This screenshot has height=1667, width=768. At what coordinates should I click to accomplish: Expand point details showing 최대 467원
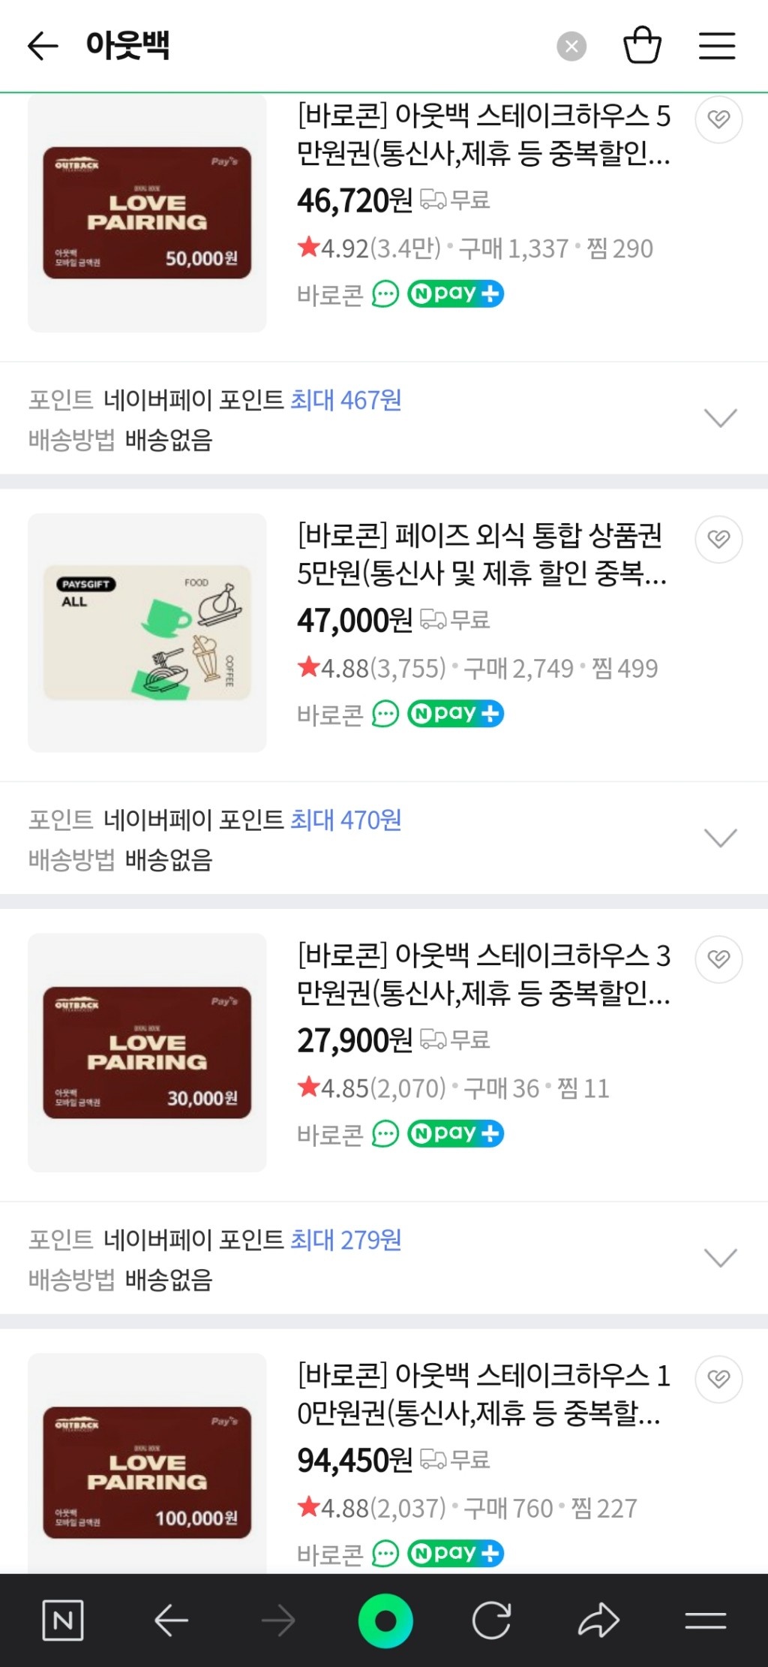click(721, 418)
